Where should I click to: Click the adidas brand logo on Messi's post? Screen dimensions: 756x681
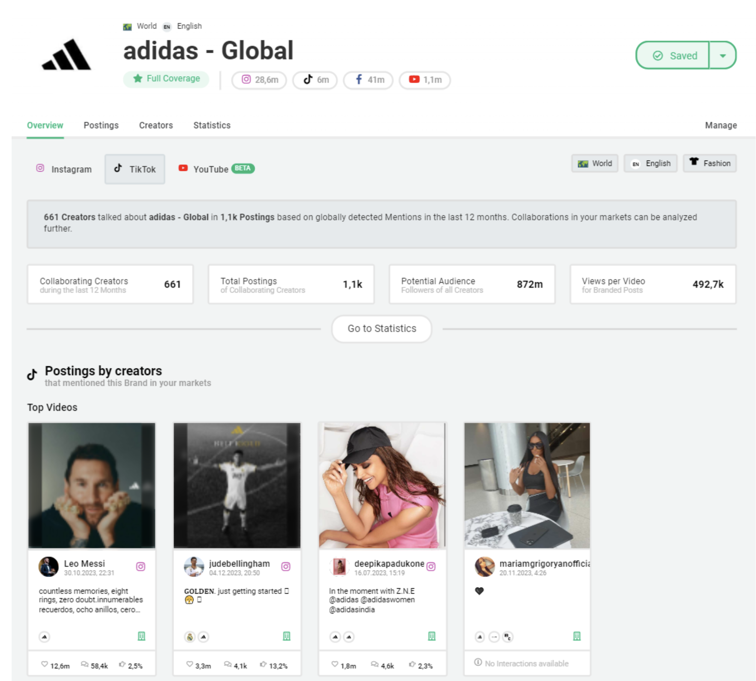pos(44,637)
